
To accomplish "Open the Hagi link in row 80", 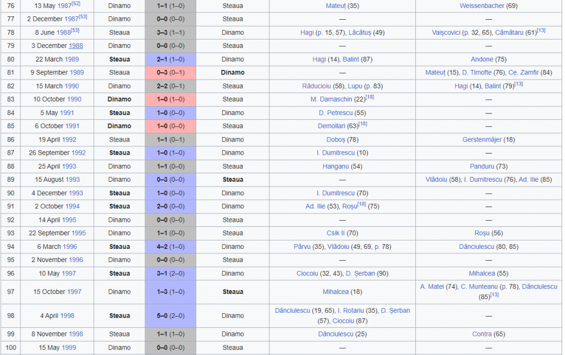I will pos(319,59).
